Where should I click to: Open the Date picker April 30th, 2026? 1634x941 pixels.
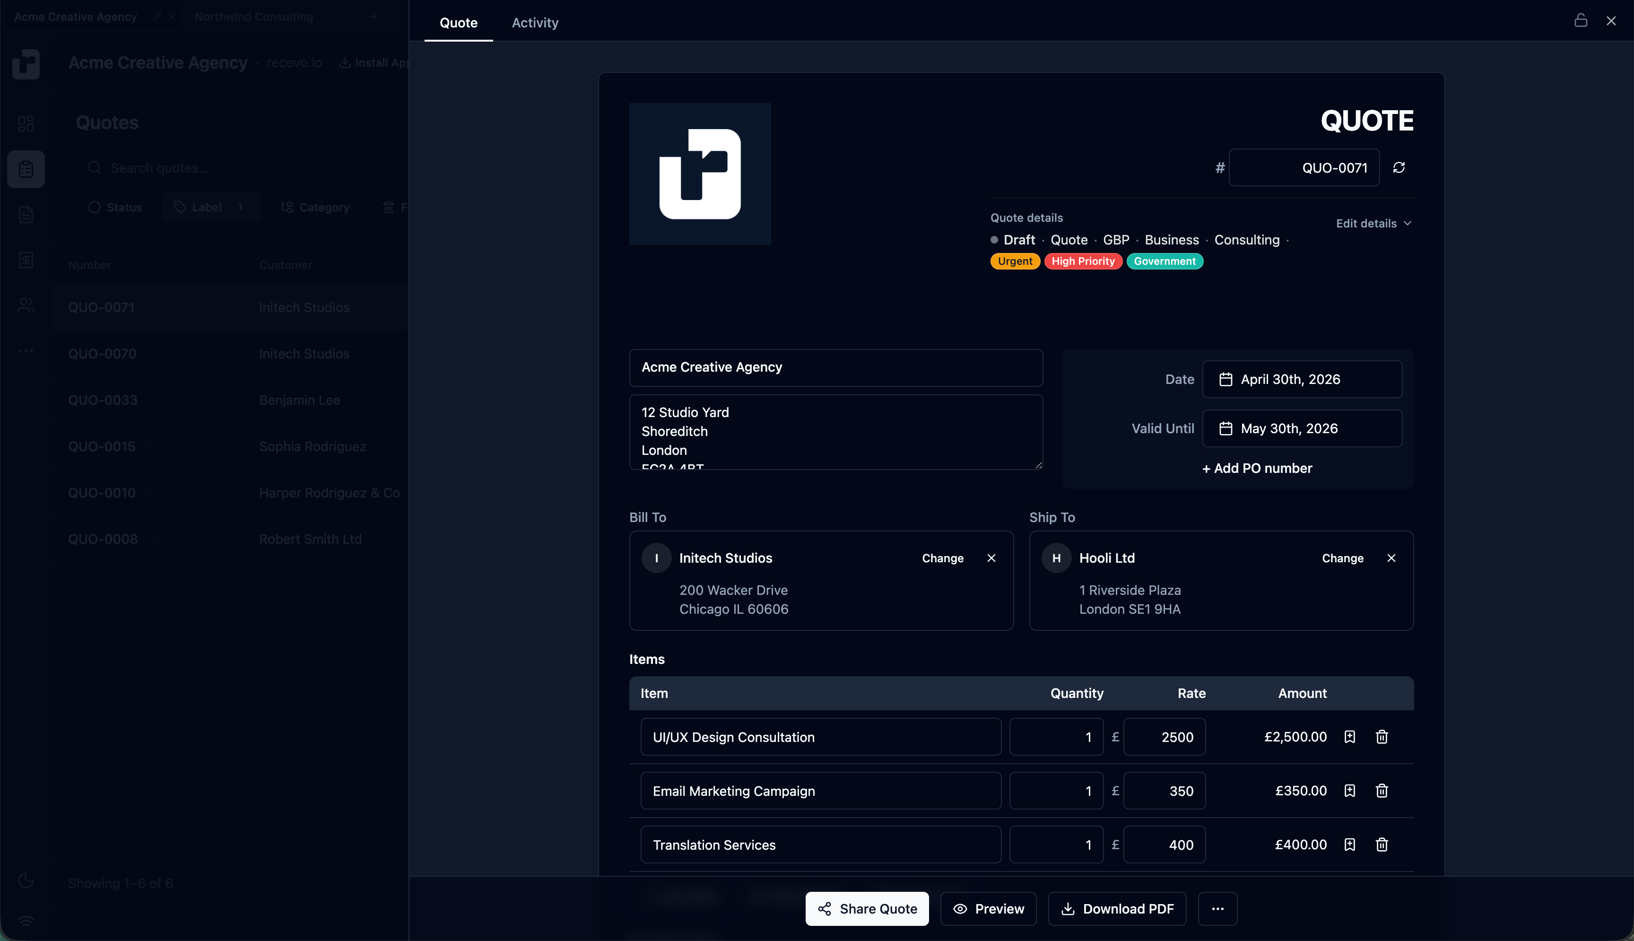click(1302, 379)
